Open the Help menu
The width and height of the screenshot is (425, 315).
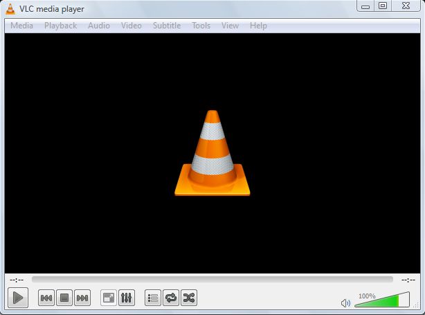tap(258, 26)
